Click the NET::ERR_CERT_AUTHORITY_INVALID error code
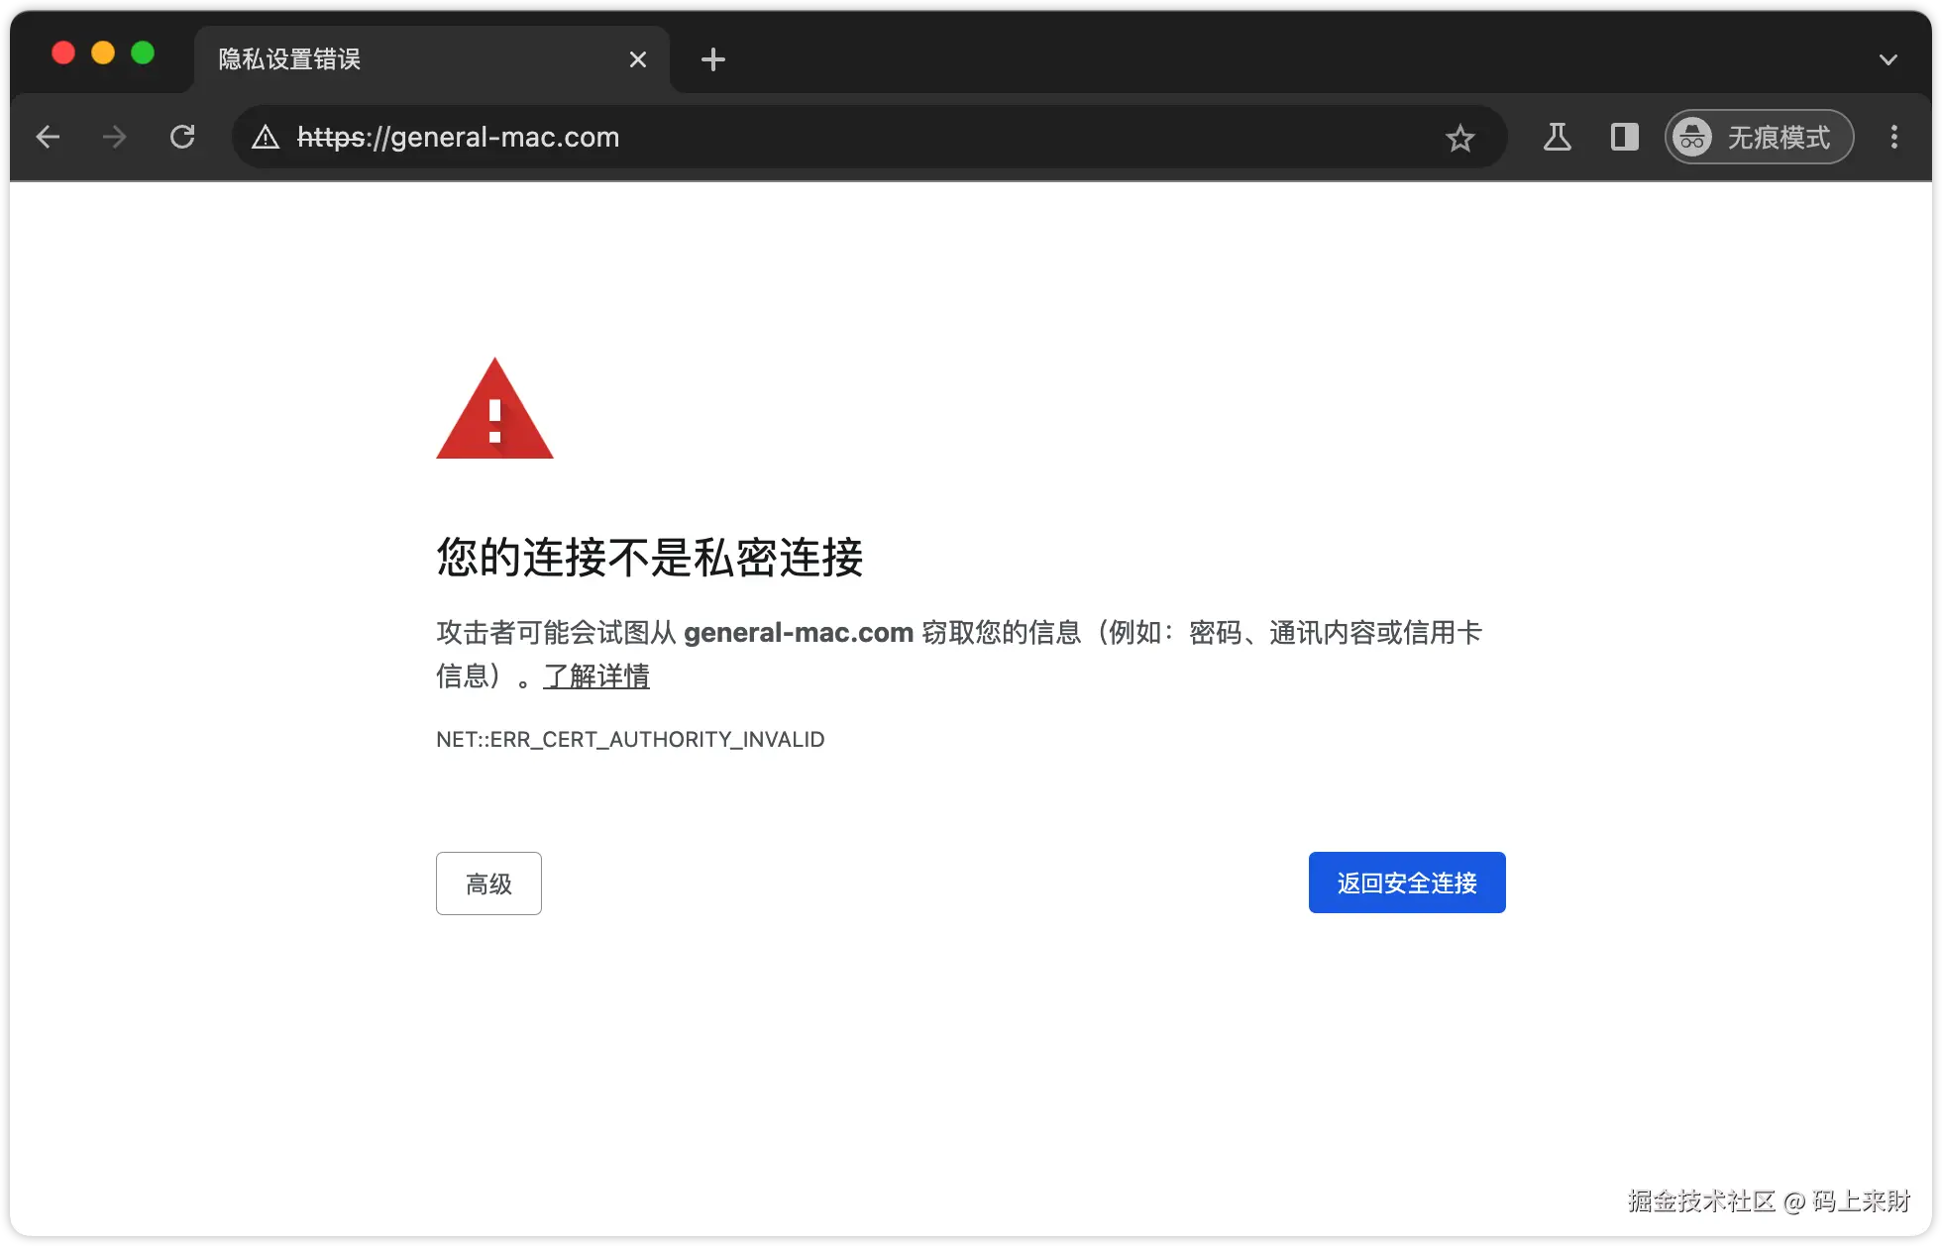Image resolution: width=1942 pixels, height=1246 pixels. coord(630,739)
